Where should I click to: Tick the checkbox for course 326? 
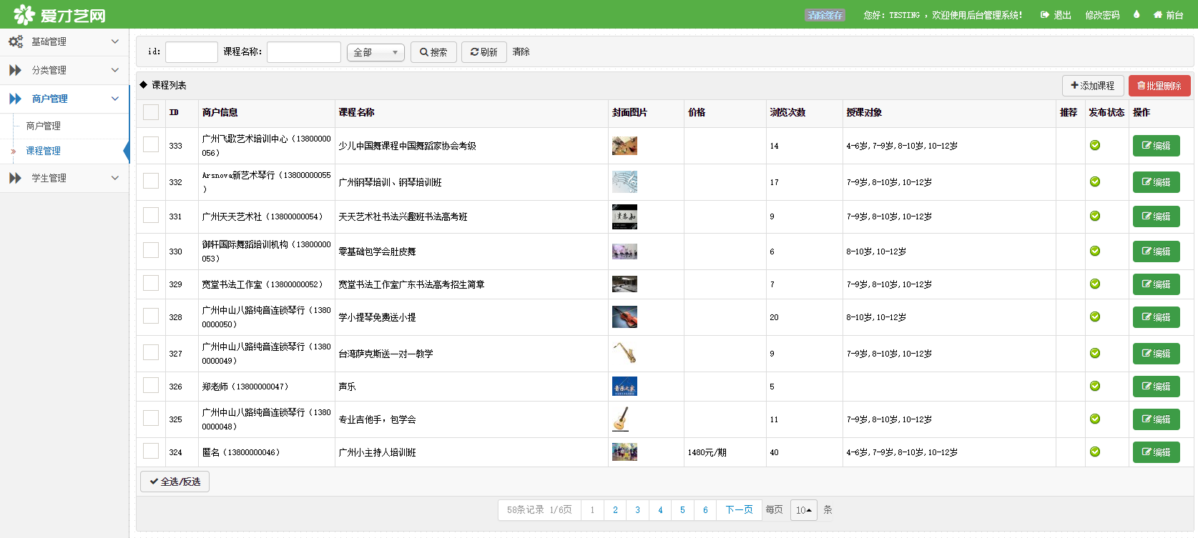151,385
